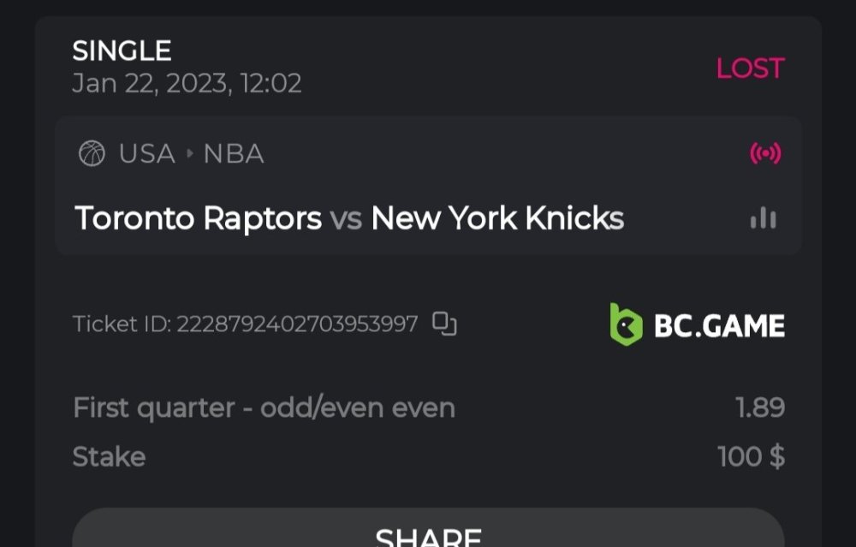Select the Toronto Raptors team name
856x547 pixels.
198,218
